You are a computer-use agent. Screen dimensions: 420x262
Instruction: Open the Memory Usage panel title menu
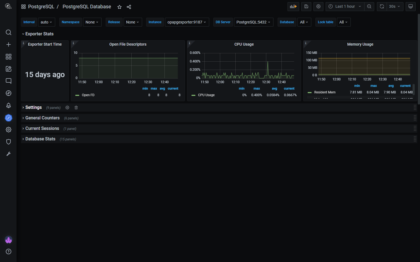(360, 44)
